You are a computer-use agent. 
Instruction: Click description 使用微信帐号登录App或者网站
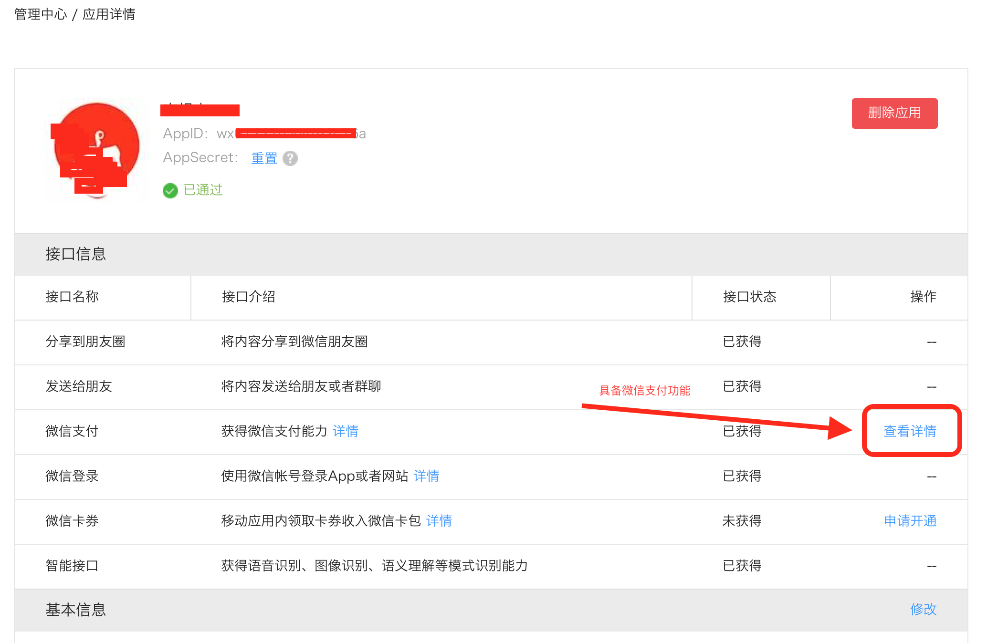315,476
